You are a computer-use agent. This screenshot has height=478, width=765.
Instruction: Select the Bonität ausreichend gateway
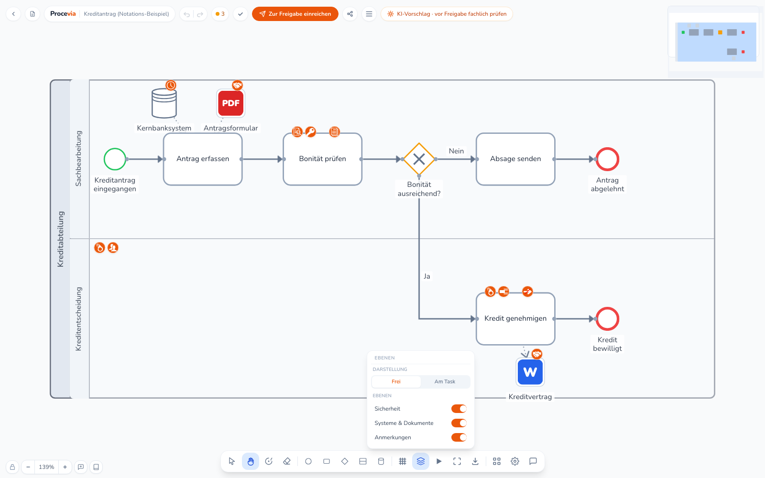pos(419,159)
